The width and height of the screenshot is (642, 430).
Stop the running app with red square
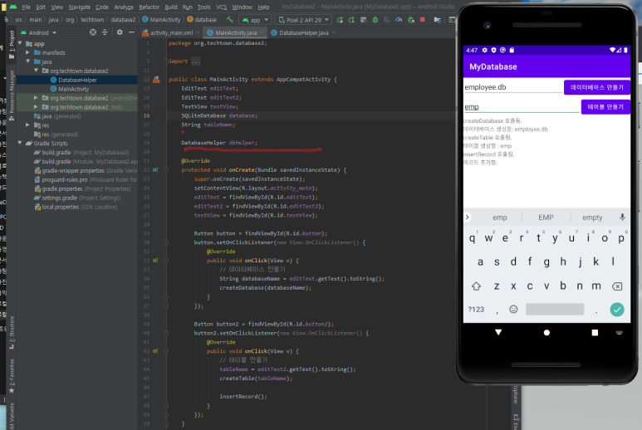coord(422,20)
